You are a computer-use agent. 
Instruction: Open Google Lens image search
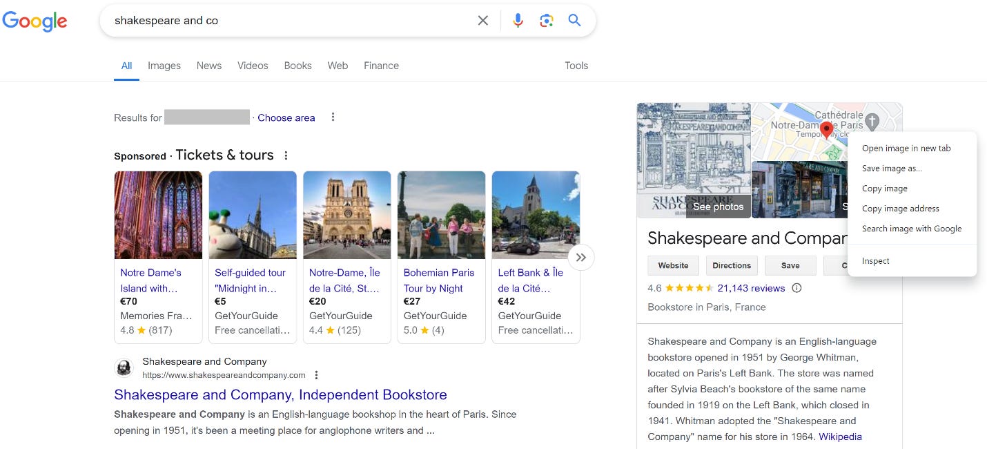(x=547, y=21)
